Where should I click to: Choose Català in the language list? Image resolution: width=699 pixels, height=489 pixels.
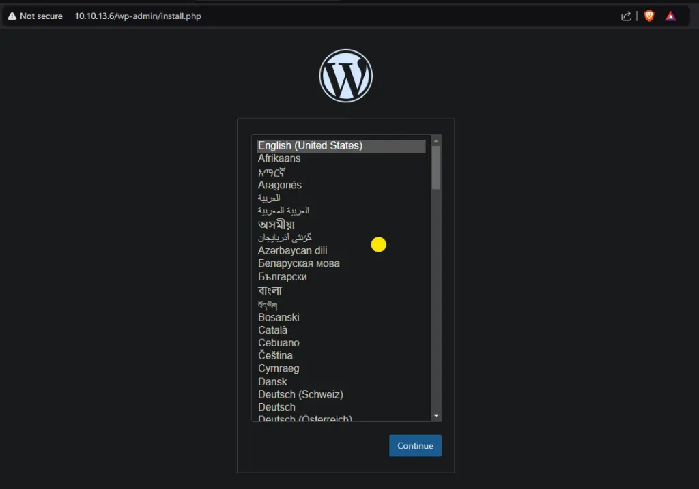click(272, 329)
